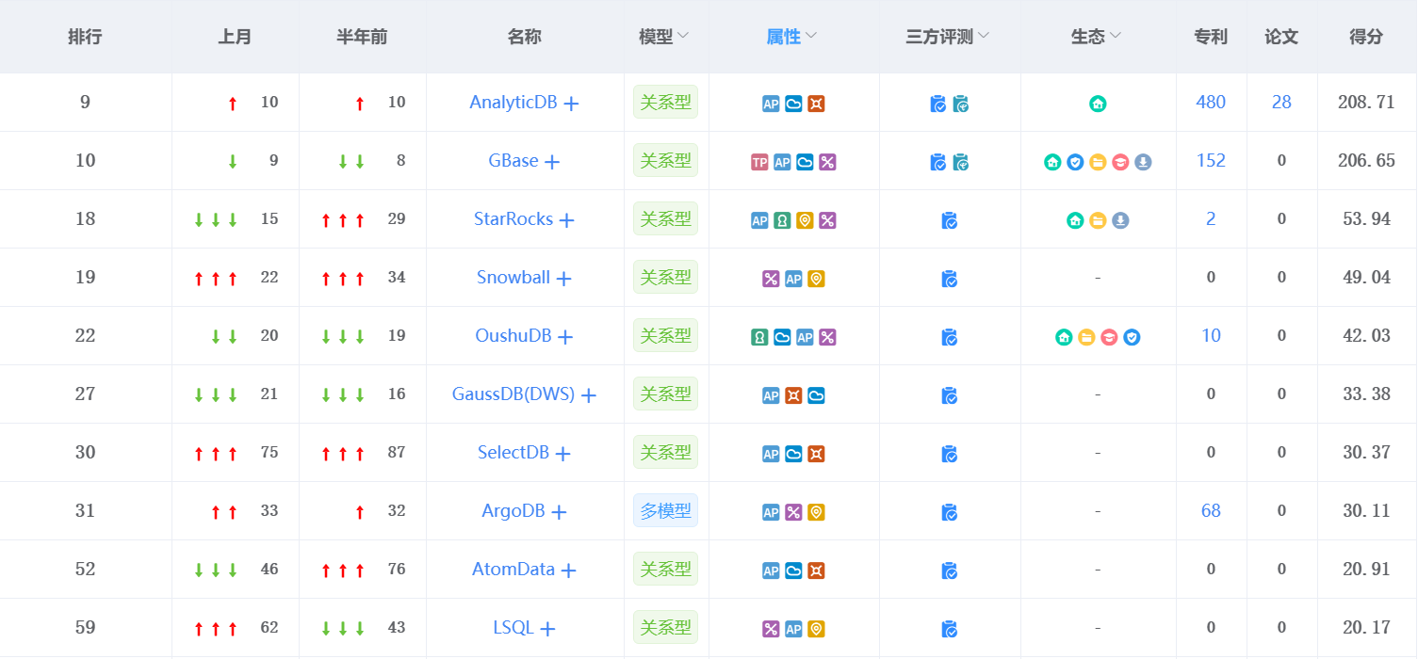This screenshot has width=1418, height=659.
Task: Click the blue clipboard-check icon in AnalyticDB row
Action: pos(938,104)
